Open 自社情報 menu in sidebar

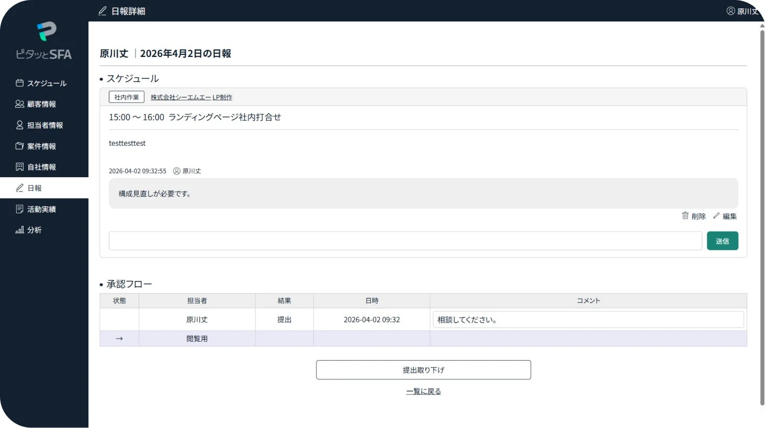click(44, 167)
